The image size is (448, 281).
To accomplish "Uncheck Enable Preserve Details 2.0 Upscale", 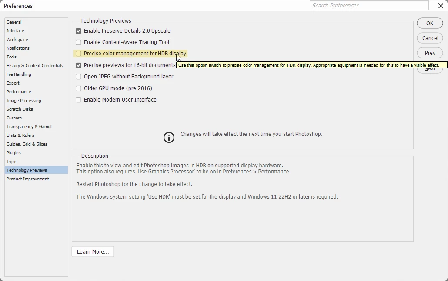I will tap(78, 31).
